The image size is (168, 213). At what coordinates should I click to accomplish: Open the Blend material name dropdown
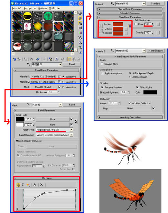(x=60, y=64)
